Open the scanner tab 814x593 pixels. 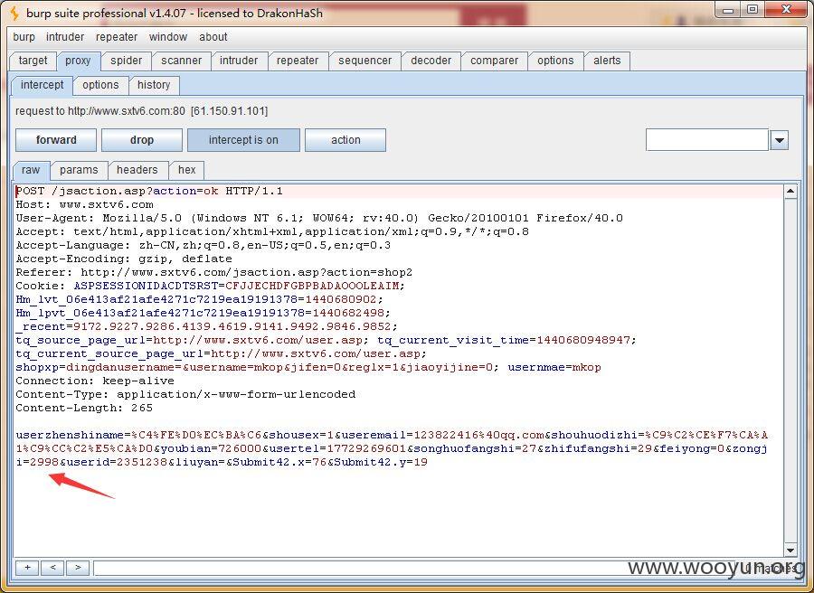click(x=181, y=61)
